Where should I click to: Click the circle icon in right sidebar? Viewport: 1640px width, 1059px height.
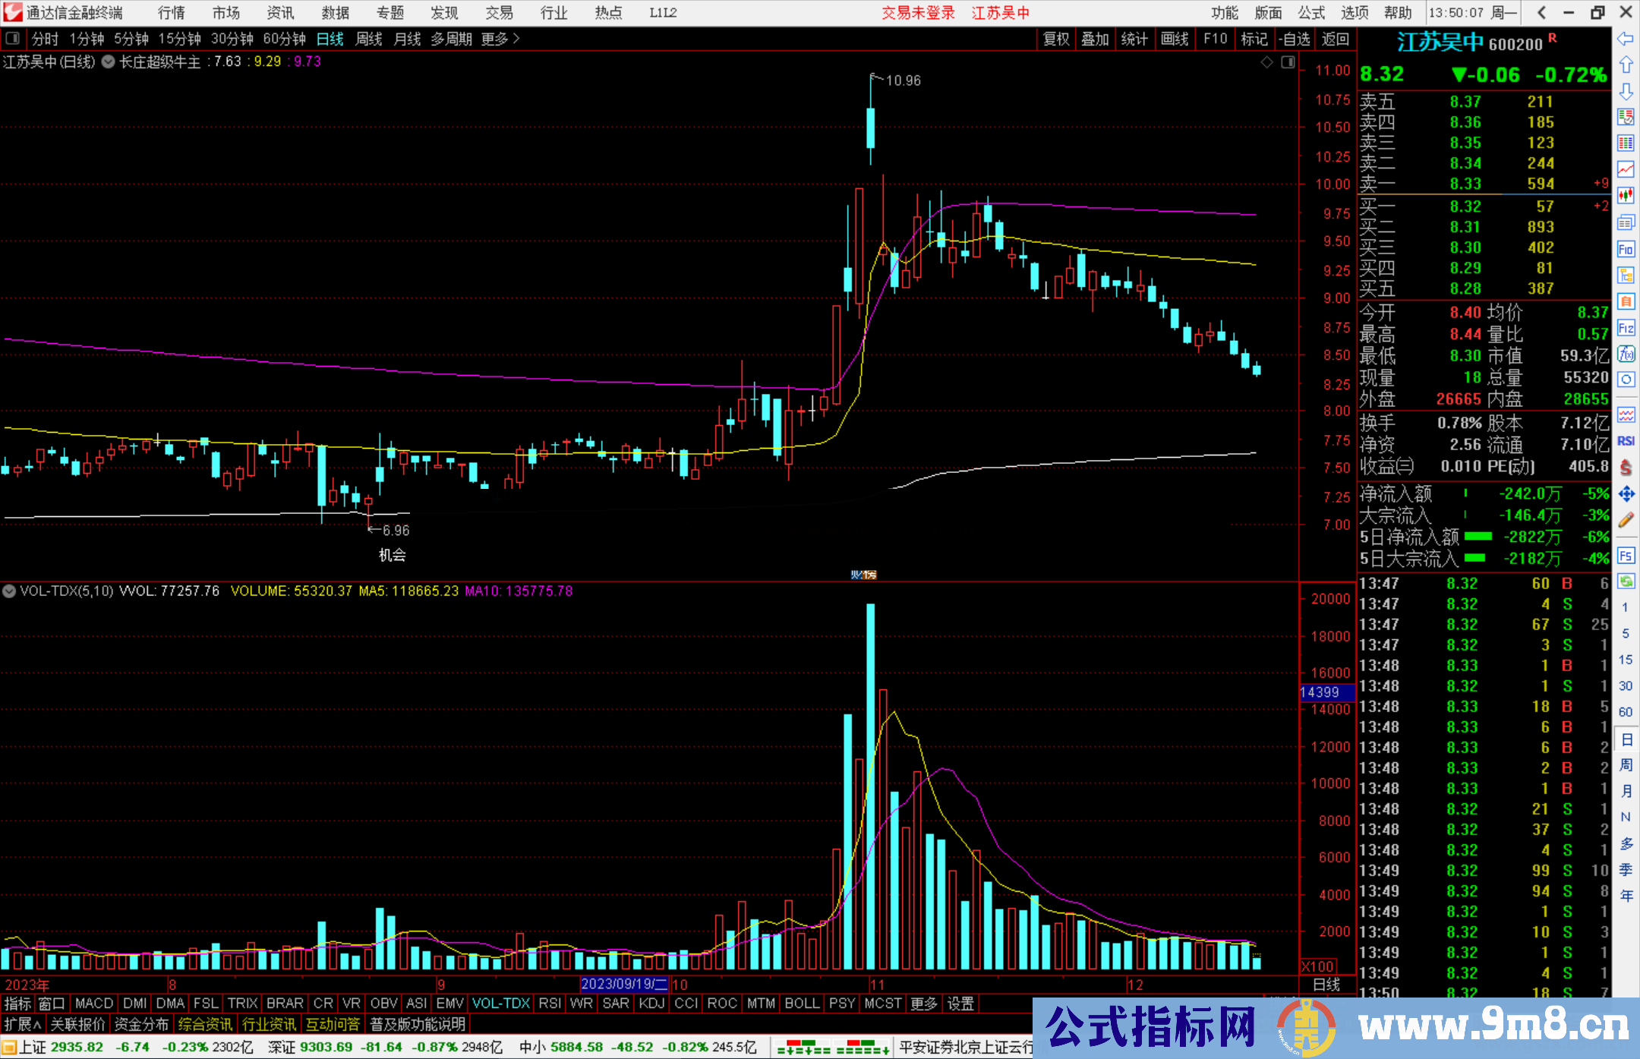point(1626,379)
